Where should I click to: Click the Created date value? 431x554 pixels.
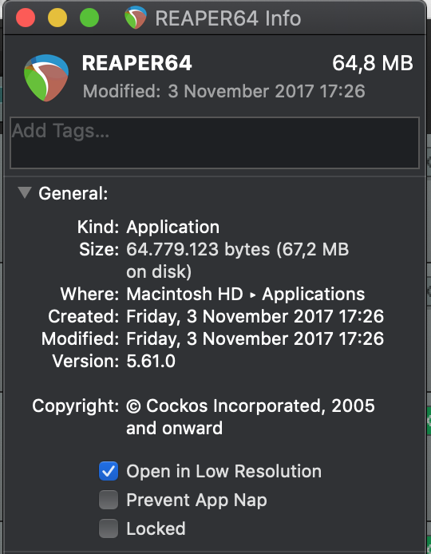click(255, 317)
